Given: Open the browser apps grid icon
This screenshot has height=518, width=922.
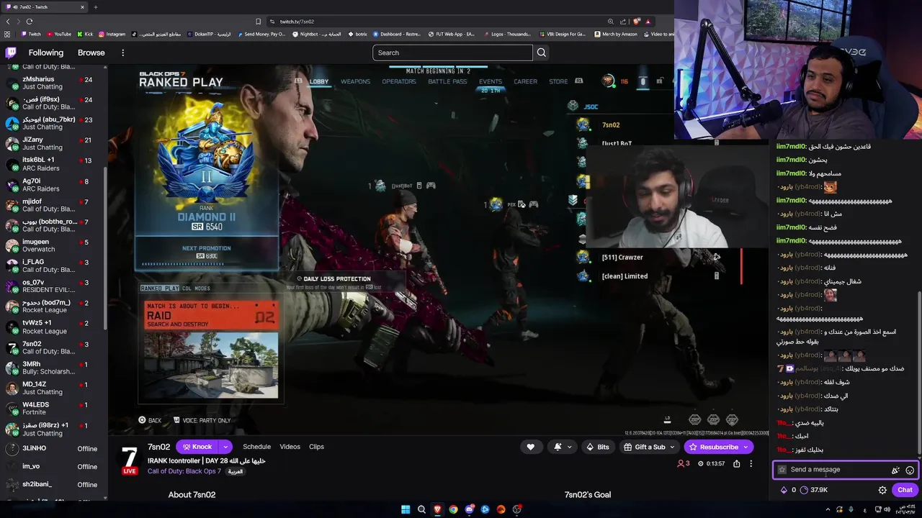Looking at the screenshot, I should click(x=8, y=34).
